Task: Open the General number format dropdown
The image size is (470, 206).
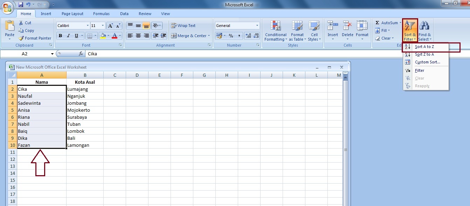Action: pos(257,26)
